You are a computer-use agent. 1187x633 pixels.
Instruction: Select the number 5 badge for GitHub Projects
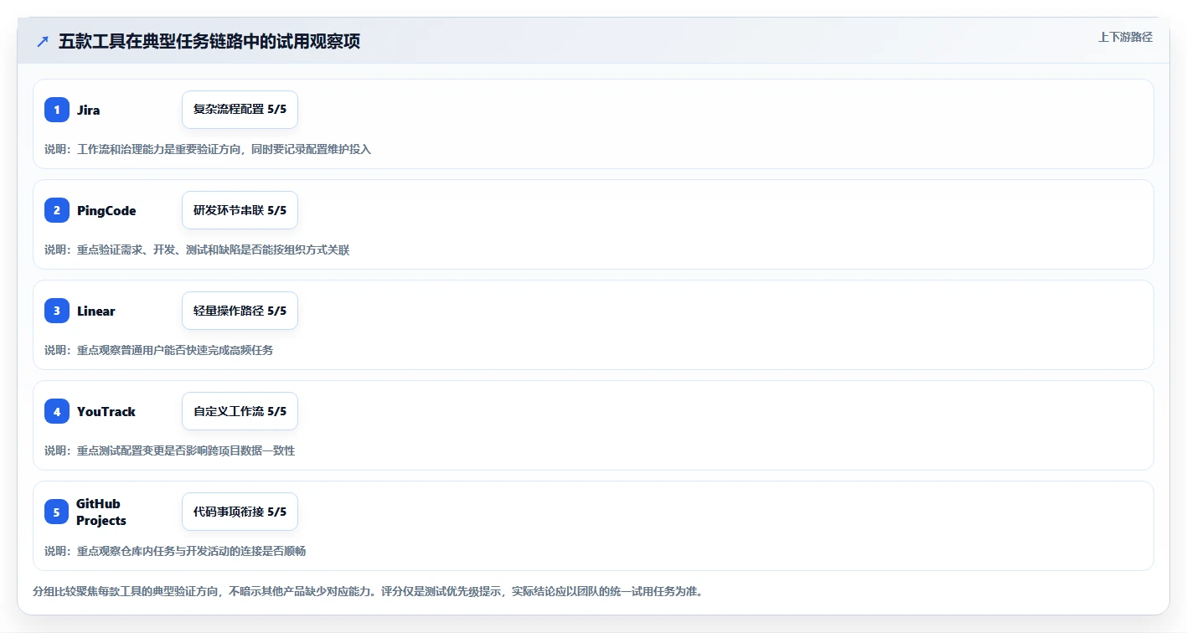57,512
